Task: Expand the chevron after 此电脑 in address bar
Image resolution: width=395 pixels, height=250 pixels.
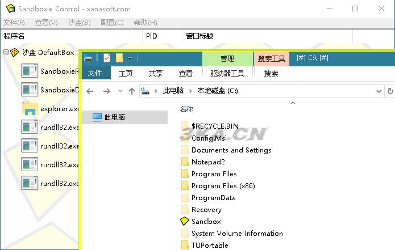Action: coord(190,91)
